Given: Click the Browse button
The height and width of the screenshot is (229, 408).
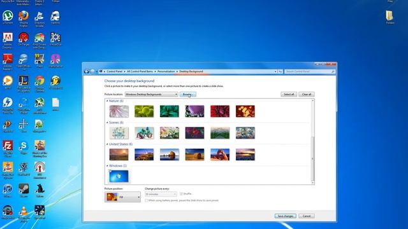Looking at the screenshot, I should coord(188,94).
